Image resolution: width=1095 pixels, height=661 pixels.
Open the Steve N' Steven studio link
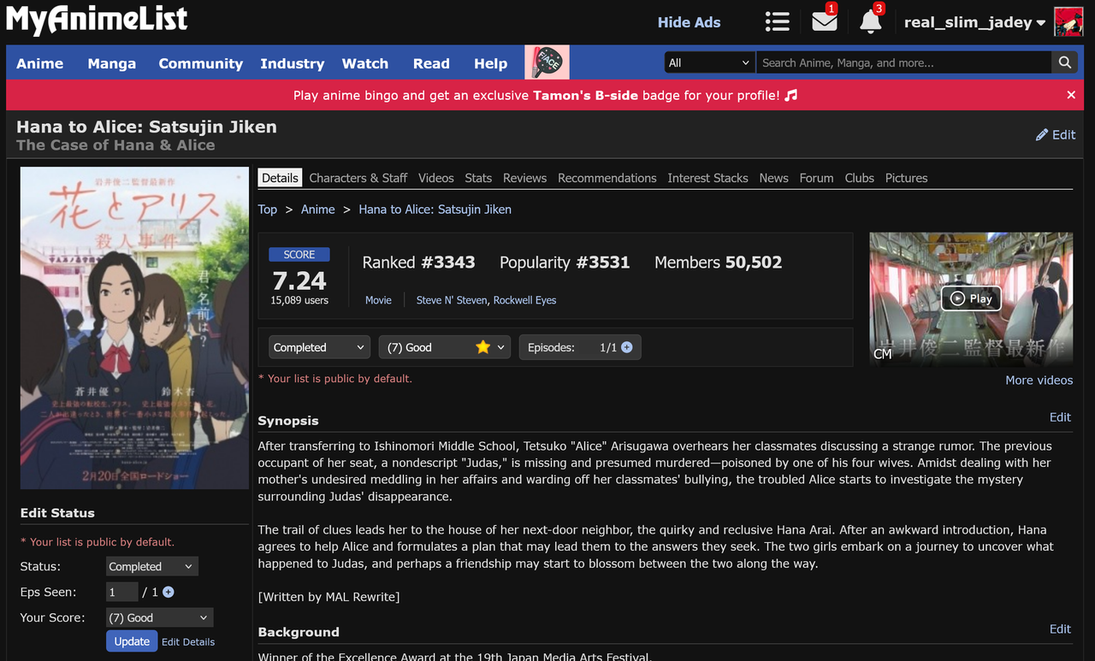452,300
